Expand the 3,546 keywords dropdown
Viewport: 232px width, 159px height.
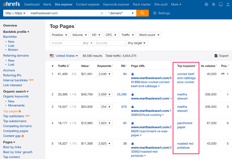click(x=105, y=74)
